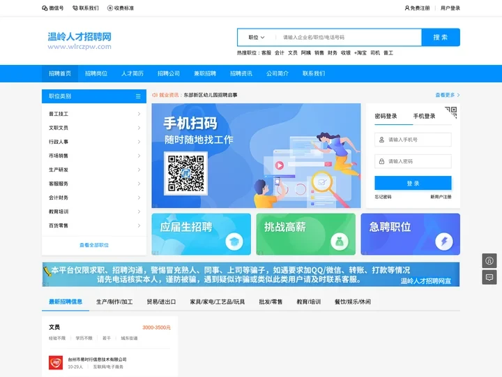
Task: Open the 文员 job listing title
Action: [x=54, y=327]
